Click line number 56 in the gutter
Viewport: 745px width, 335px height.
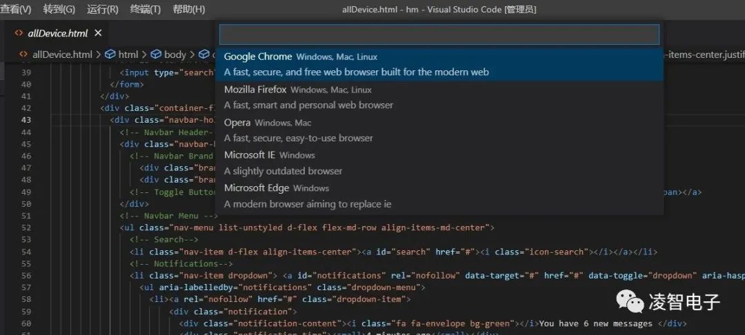[26, 276]
